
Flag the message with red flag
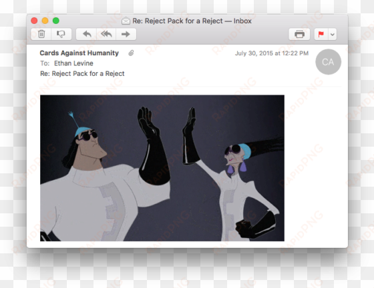321,34
